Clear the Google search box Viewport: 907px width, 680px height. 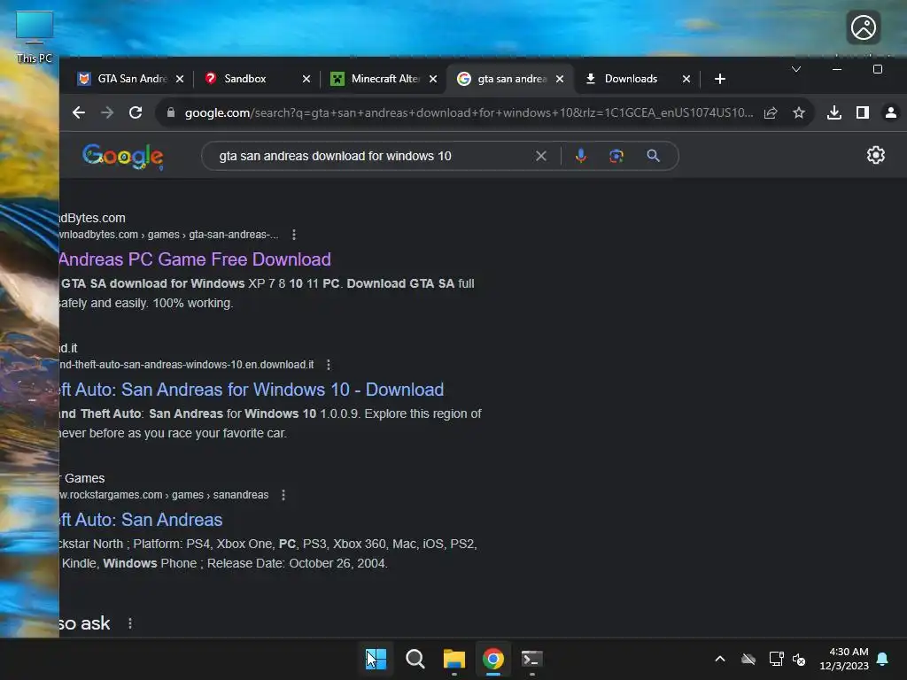tap(541, 156)
